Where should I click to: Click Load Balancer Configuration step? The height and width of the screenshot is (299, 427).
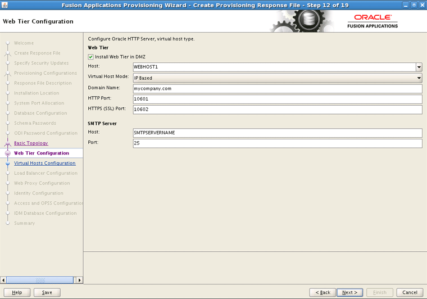point(46,173)
